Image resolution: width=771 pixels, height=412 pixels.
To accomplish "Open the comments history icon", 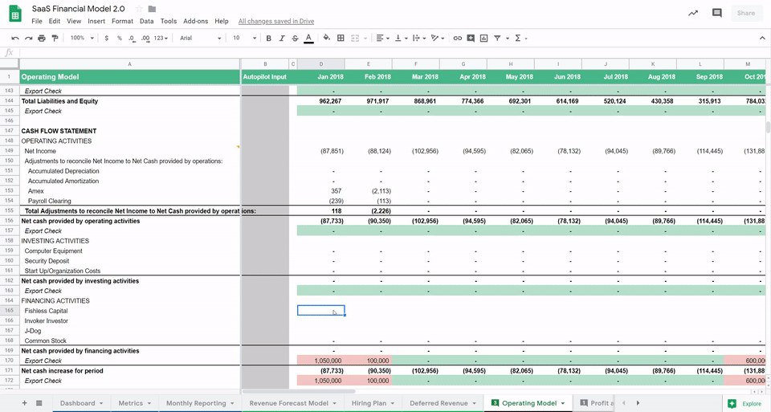I will tap(716, 13).
